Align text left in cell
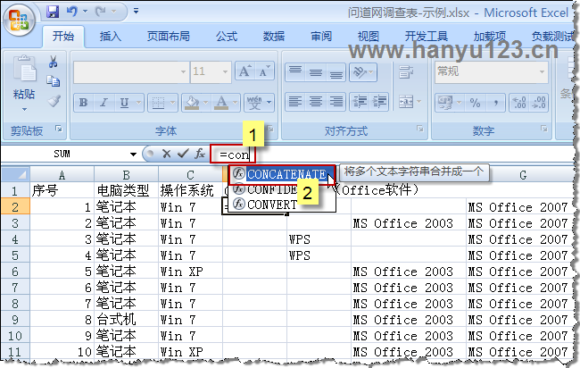Screen dimensions: 580x368 (x=295, y=102)
